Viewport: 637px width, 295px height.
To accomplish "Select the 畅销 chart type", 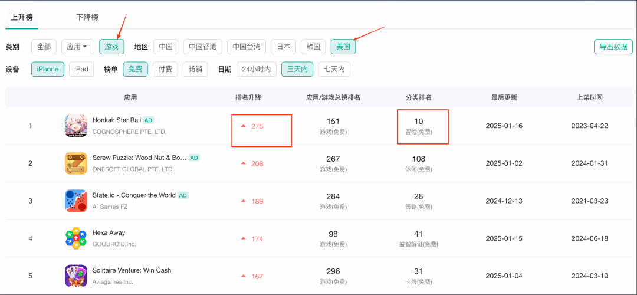I will click(195, 69).
